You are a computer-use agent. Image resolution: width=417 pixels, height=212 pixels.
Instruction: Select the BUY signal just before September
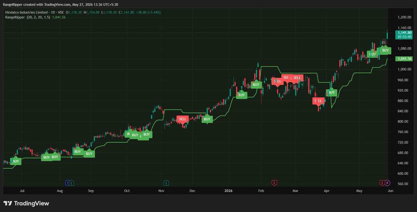[89, 154]
